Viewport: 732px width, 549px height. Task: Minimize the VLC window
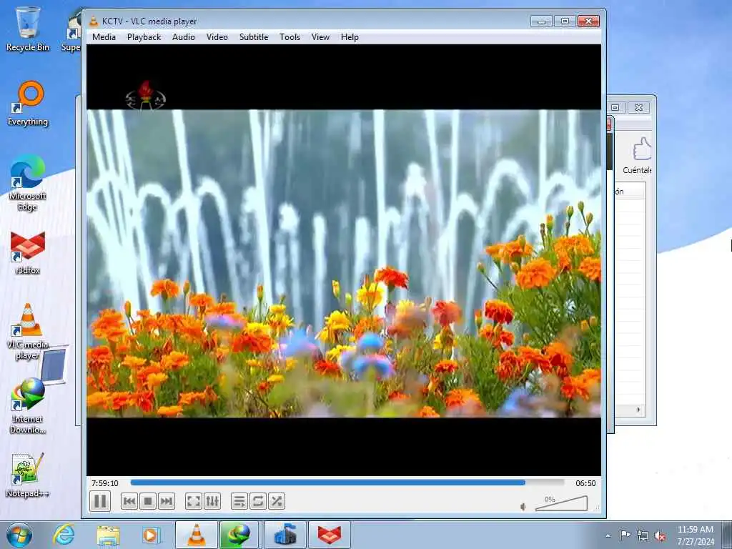point(542,21)
